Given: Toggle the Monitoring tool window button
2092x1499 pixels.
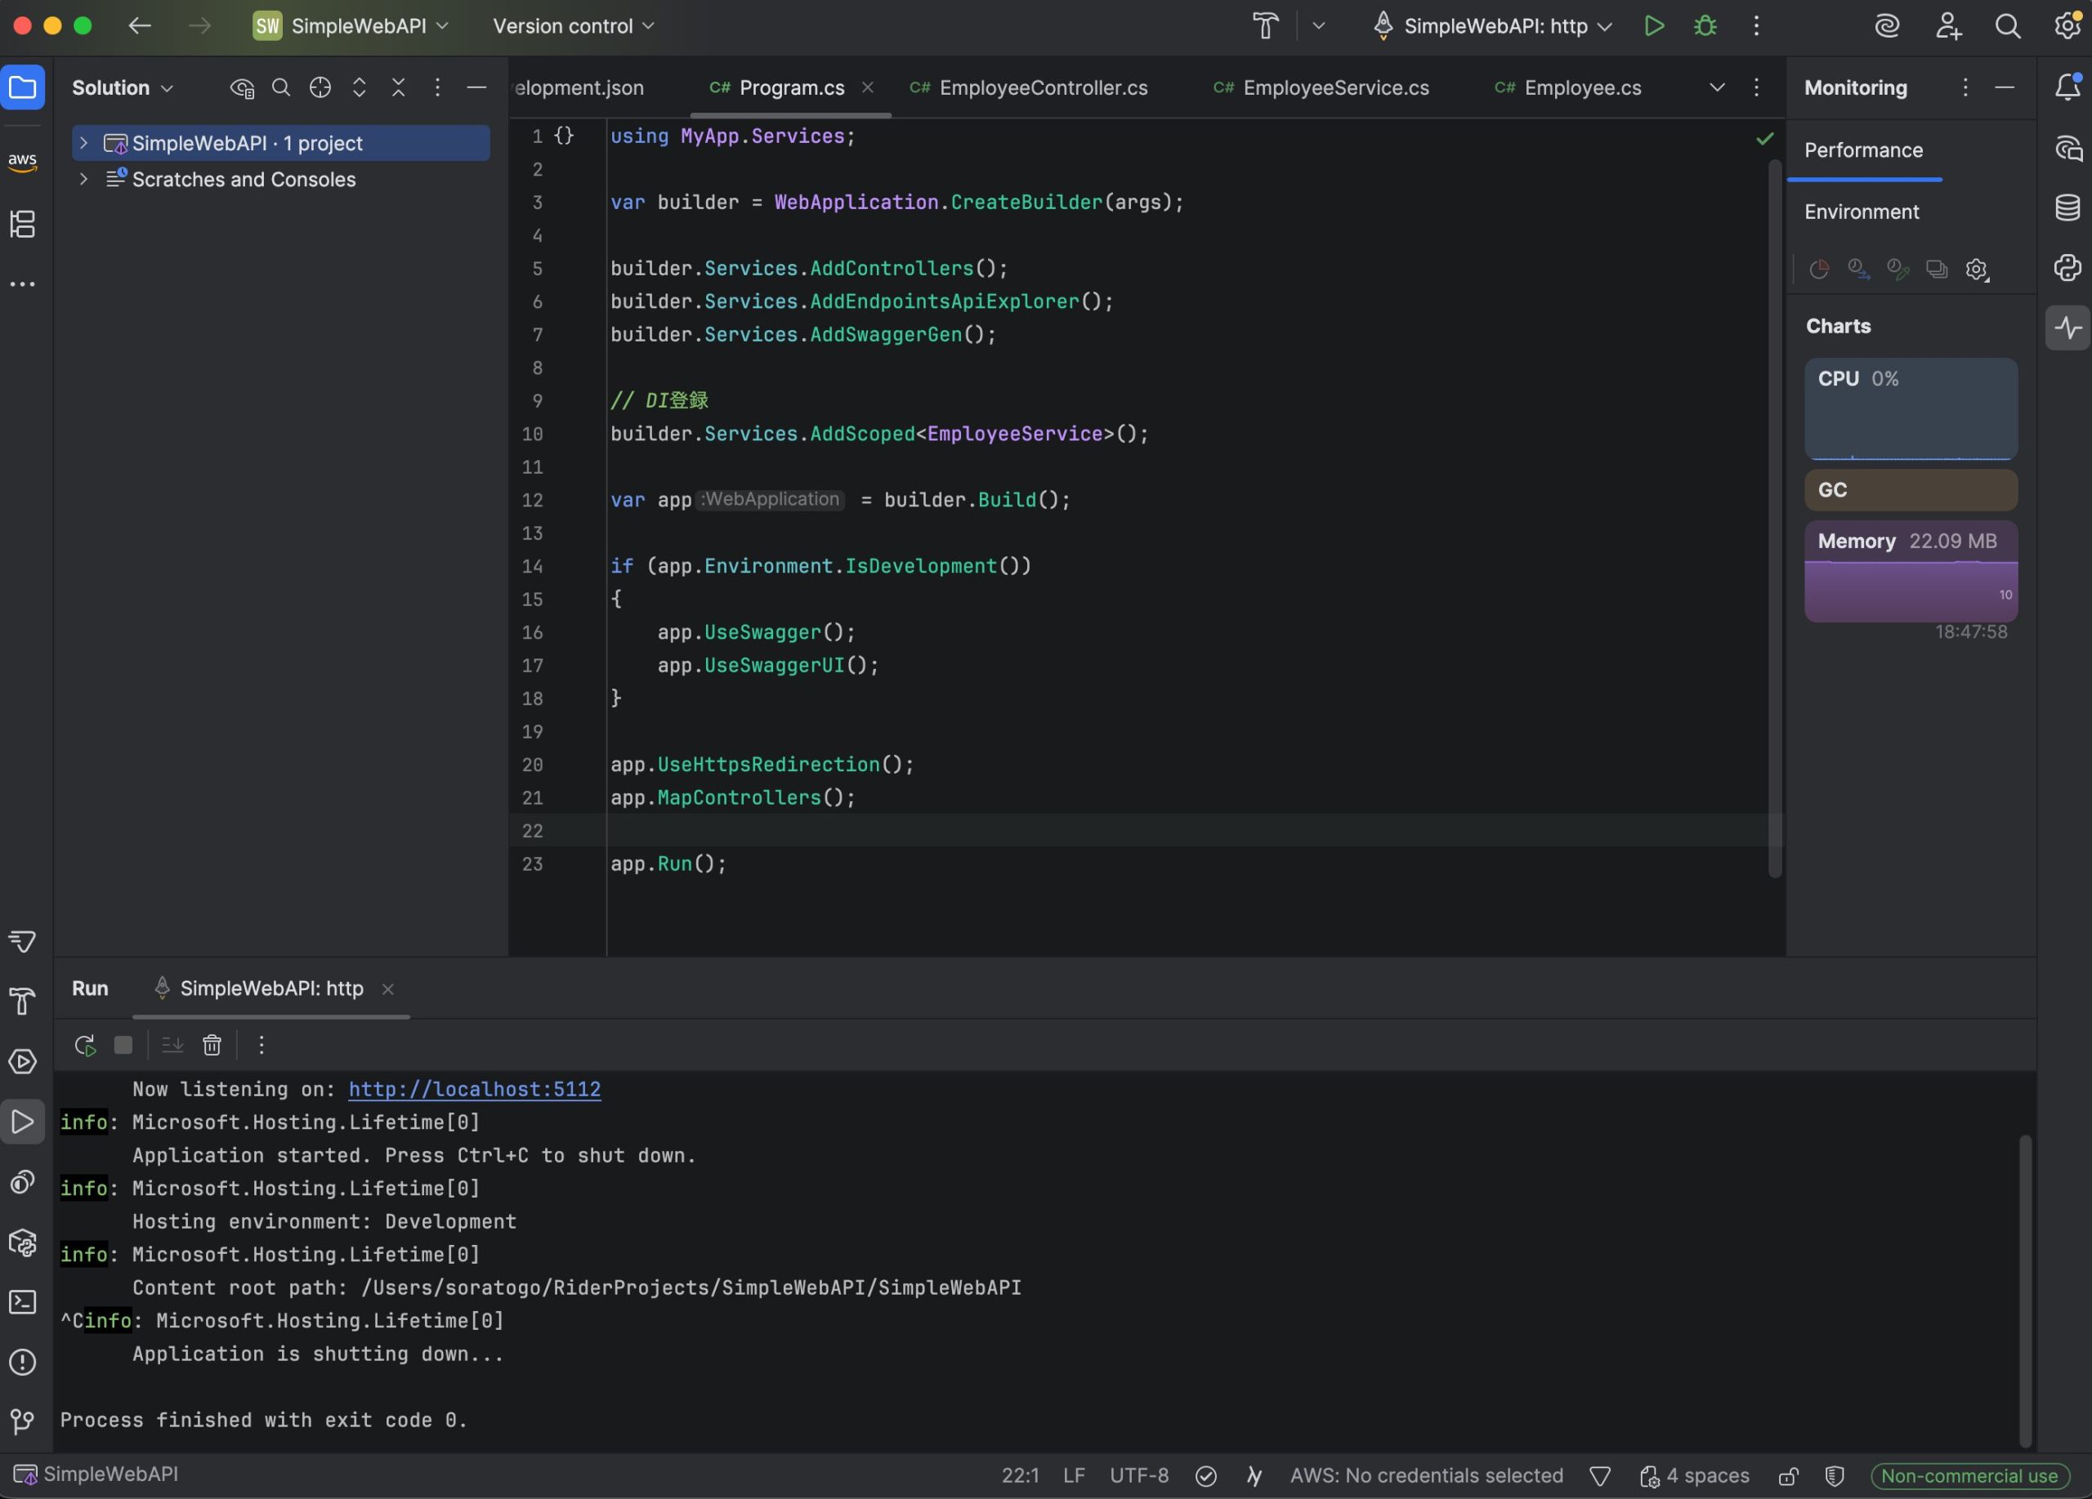Looking at the screenshot, I should pyautogui.click(x=2067, y=328).
